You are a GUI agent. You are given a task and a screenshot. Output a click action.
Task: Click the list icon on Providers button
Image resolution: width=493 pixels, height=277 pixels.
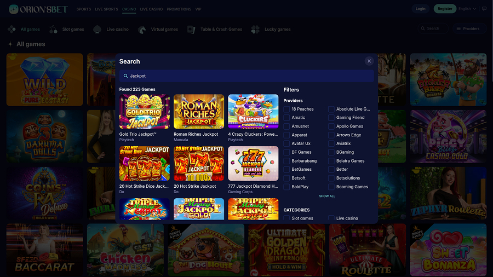click(458, 28)
